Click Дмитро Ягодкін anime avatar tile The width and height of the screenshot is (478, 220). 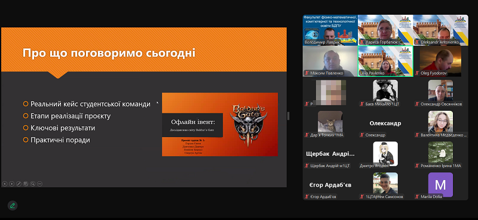[385, 154]
